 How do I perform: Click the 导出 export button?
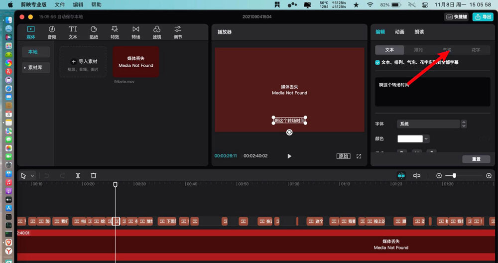pyautogui.click(x=483, y=17)
